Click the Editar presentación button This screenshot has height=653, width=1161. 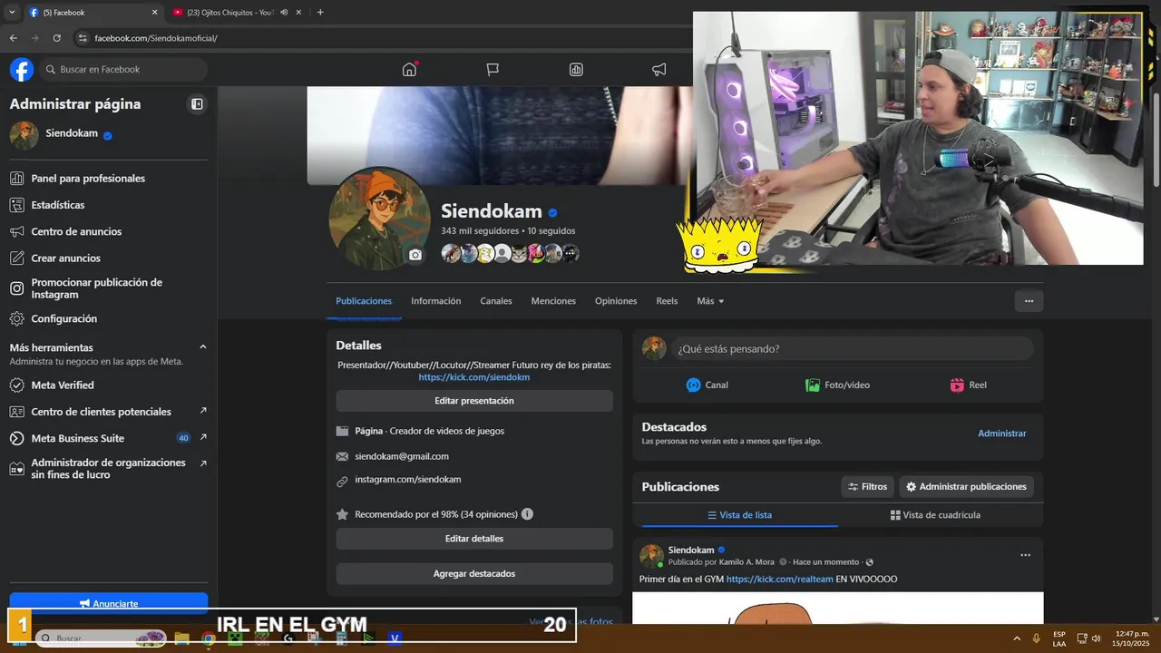[x=474, y=401]
